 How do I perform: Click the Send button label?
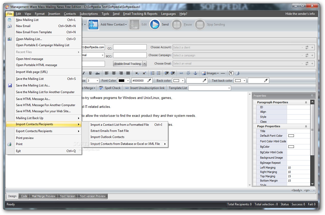coord(165,24)
